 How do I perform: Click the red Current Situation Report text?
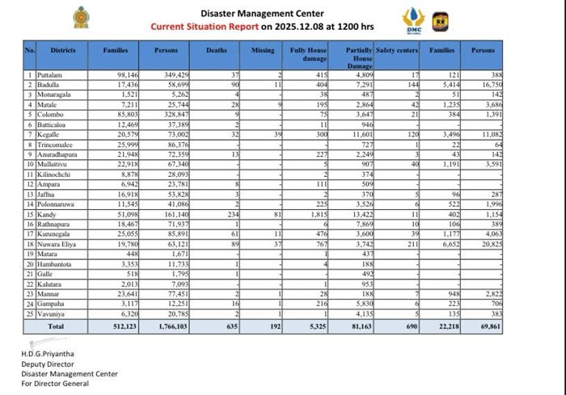click(x=203, y=27)
